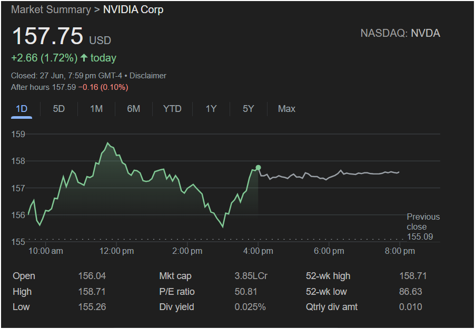Switch to the 5D chart tab
The height and width of the screenshot is (329, 475).
(x=59, y=109)
